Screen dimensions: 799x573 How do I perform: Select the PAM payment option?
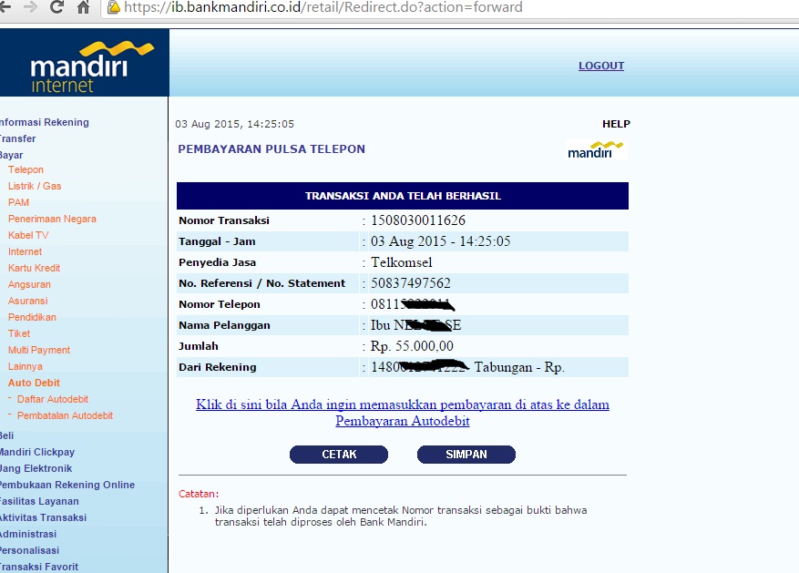[x=18, y=202]
